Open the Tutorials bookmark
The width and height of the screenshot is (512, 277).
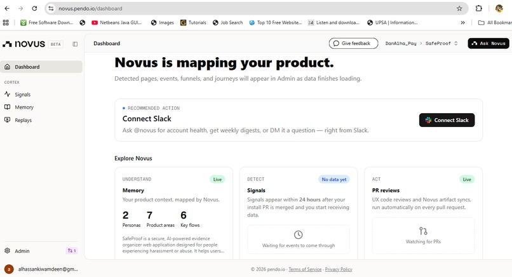click(193, 22)
